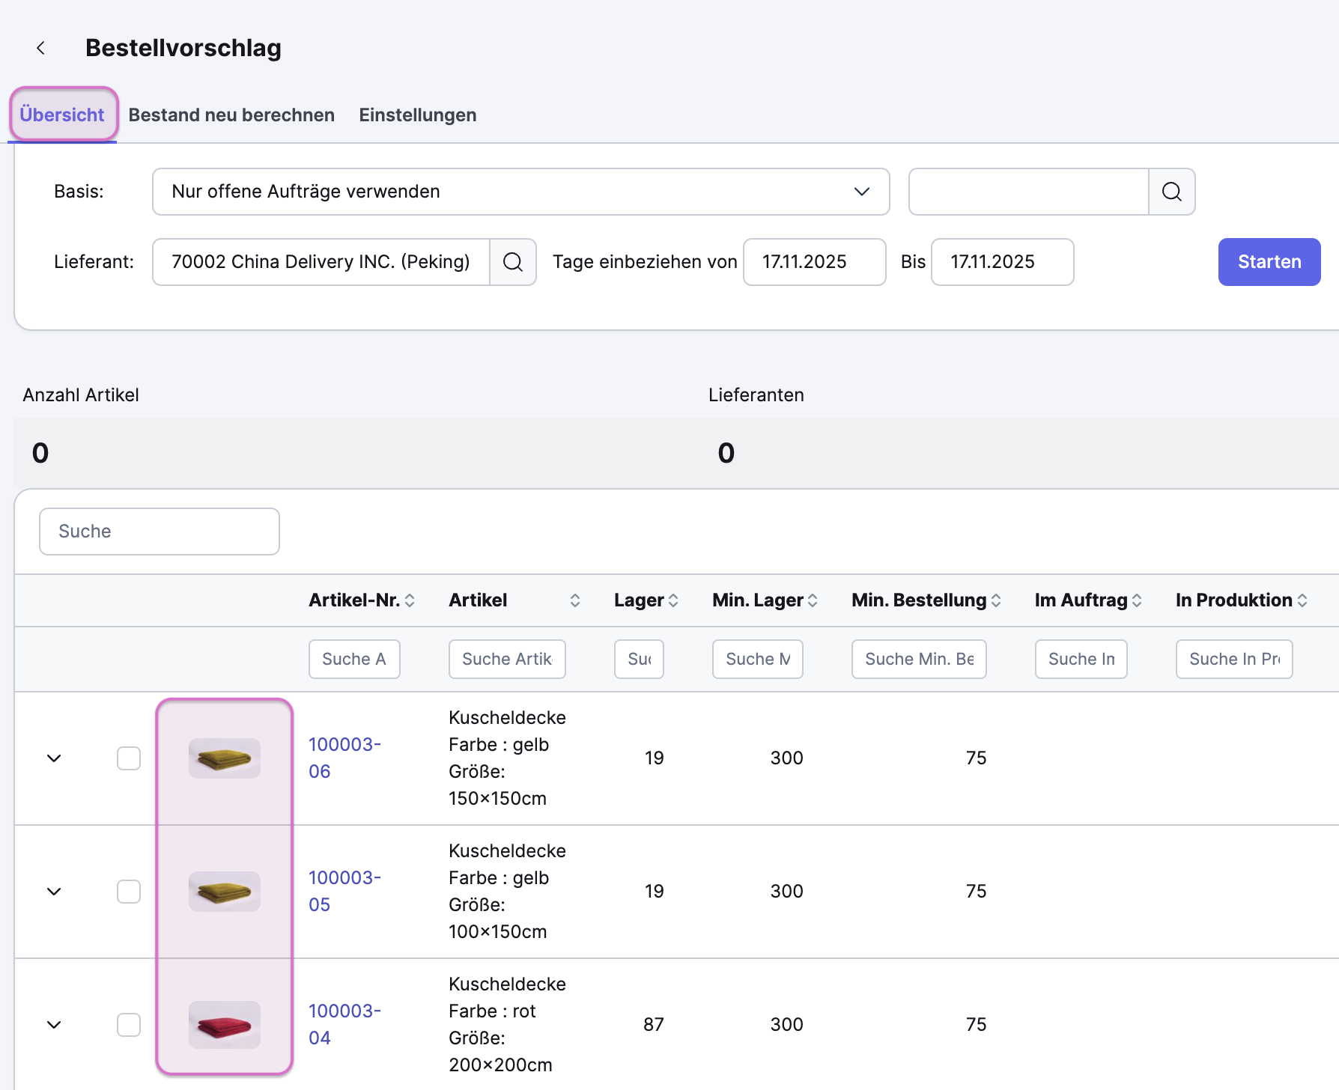Viewport: 1339px width, 1090px height.
Task: Check the box for article 100003-06
Action: point(129,758)
